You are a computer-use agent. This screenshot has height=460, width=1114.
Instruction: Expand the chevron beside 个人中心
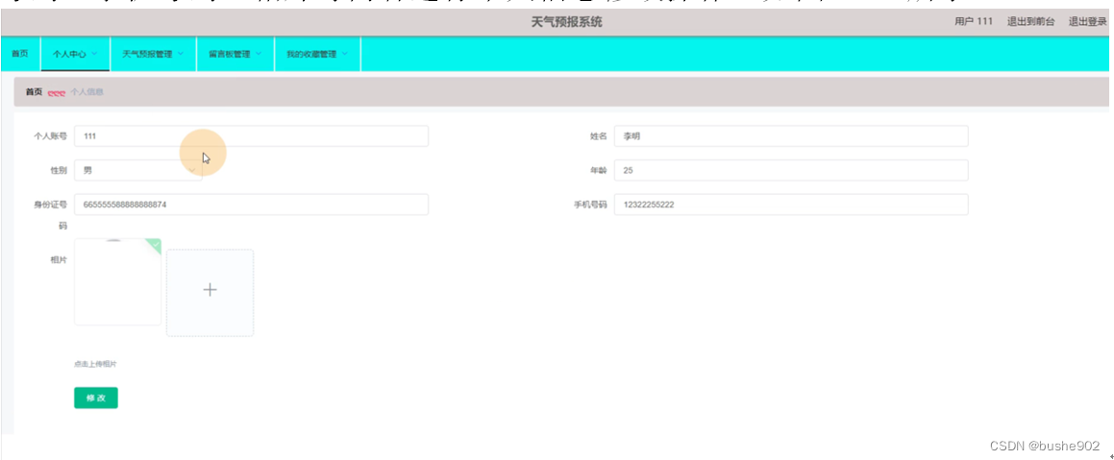click(x=94, y=54)
